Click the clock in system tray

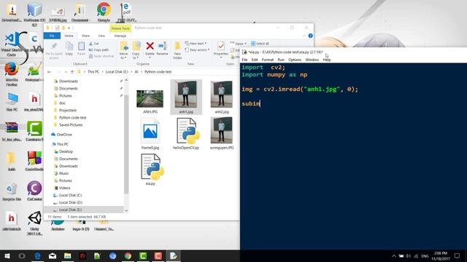pyautogui.click(x=441, y=255)
